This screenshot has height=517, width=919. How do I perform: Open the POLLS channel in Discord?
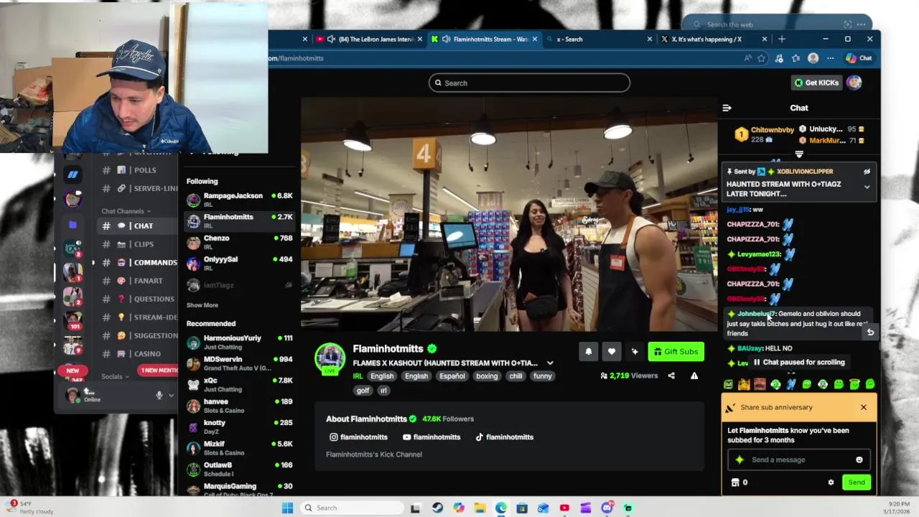point(138,170)
